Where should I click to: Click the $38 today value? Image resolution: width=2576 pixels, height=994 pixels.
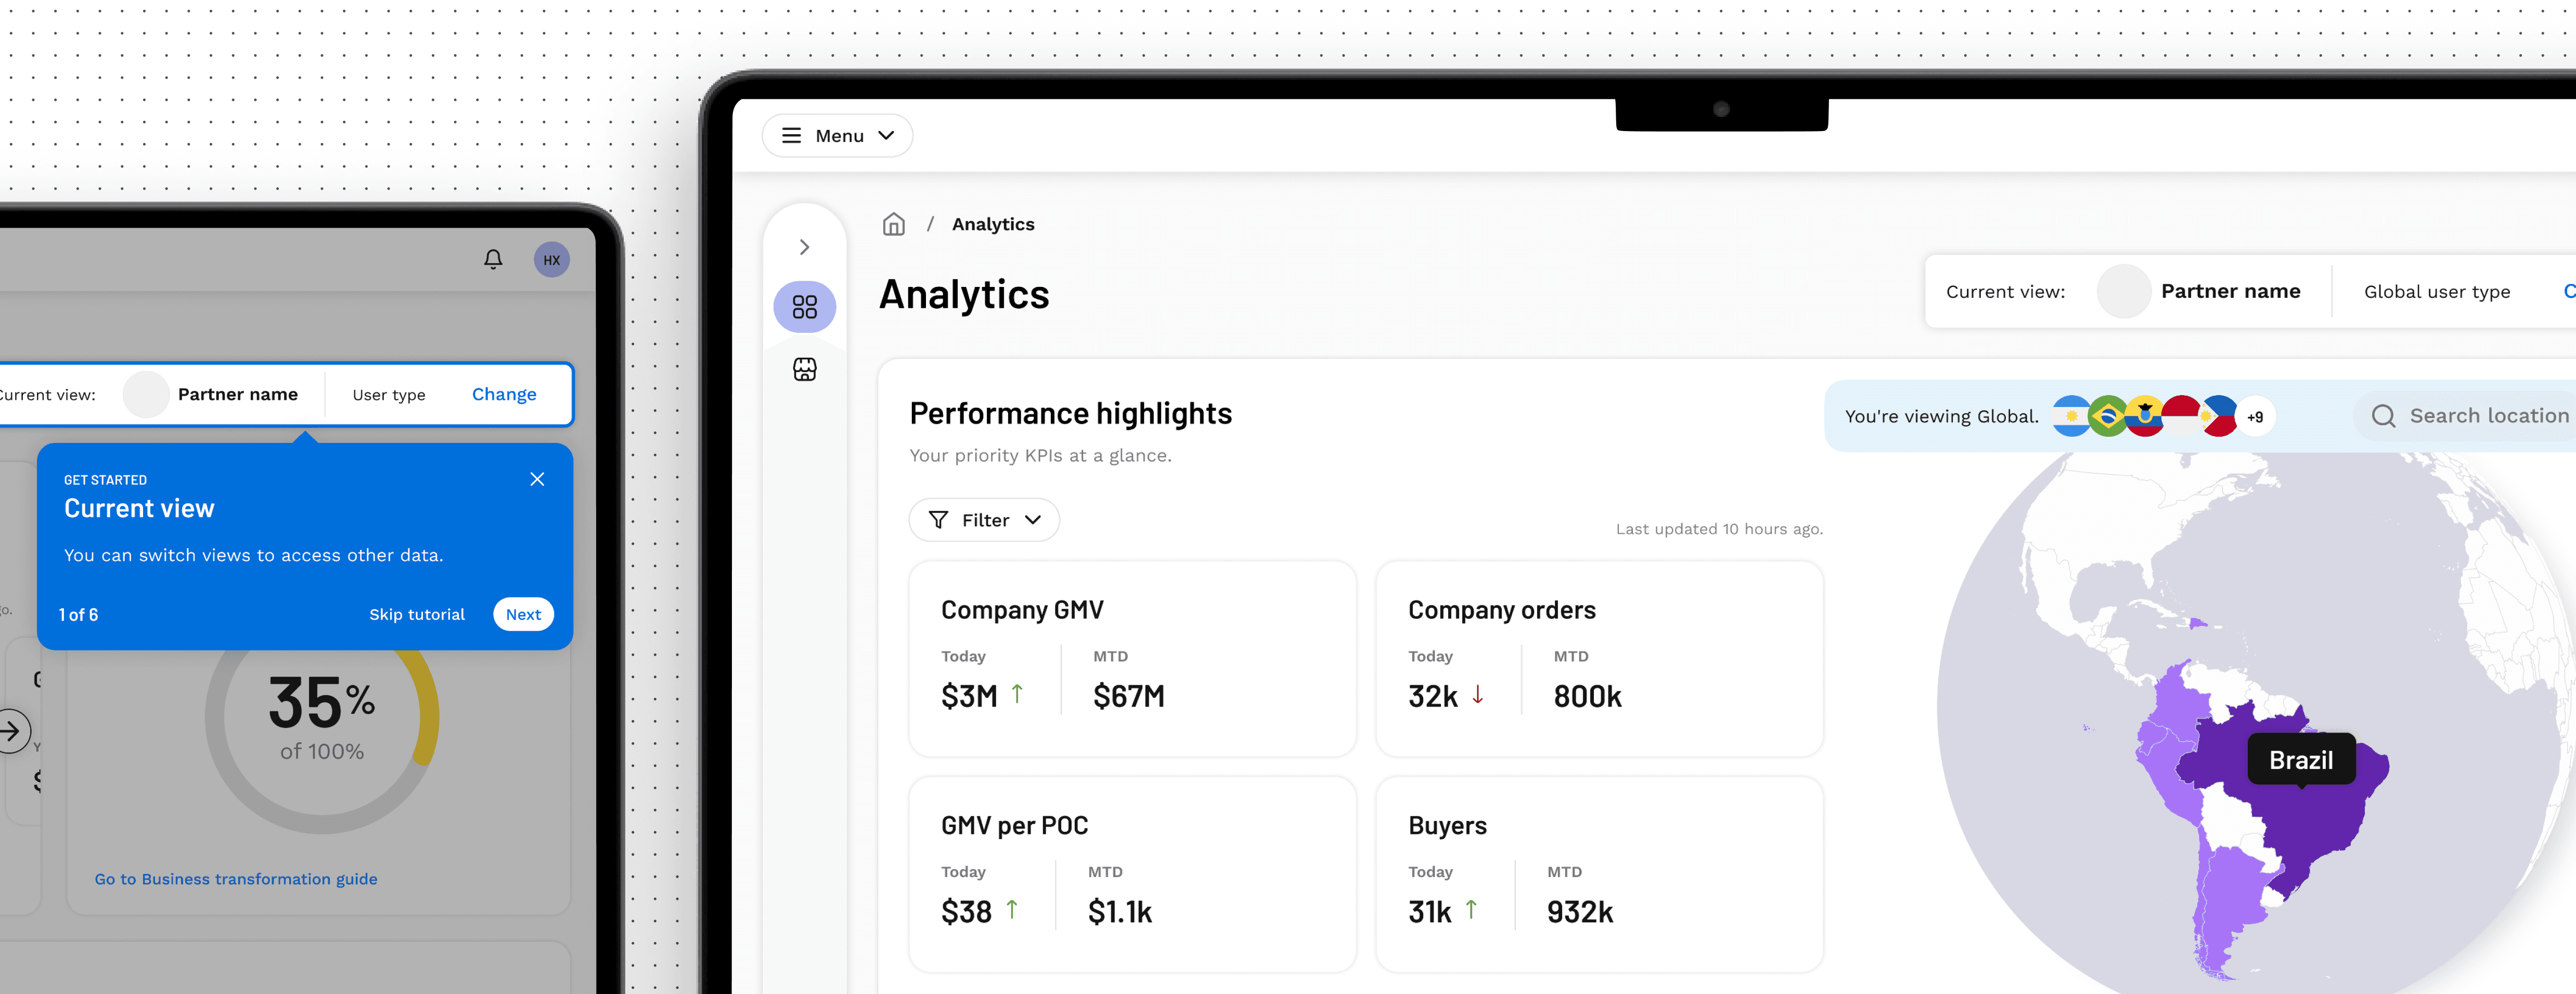(966, 912)
